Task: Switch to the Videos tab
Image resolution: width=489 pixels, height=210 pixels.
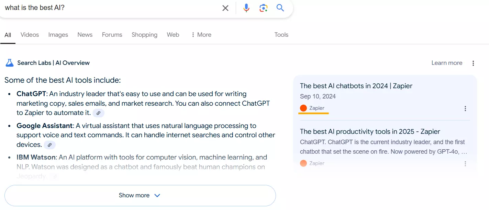Action: (30, 35)
